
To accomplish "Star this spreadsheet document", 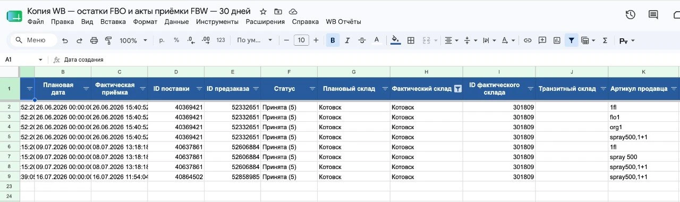I will tap(263, 11).
